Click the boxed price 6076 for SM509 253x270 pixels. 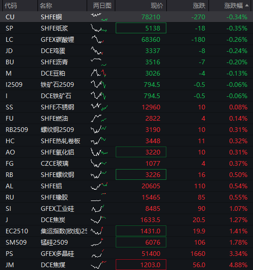tap(141, 242)
